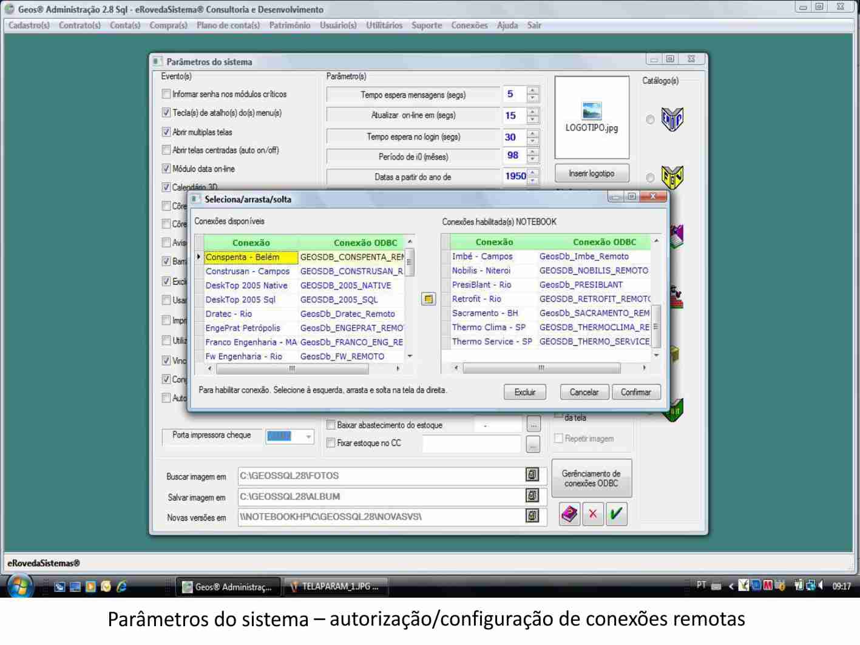This screenshot has width=860, height=645.
Task: Open the Conexões menu
Action: [469, 25]
